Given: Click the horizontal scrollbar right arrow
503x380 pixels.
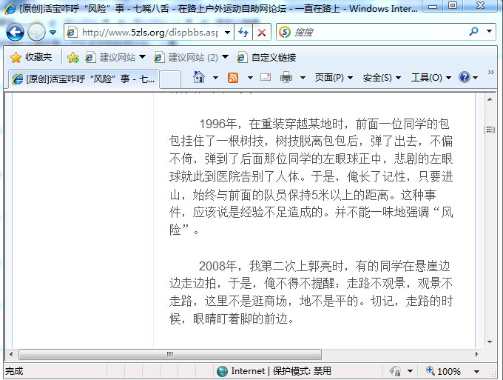Looking at the screenshot, I should point(477,354).
